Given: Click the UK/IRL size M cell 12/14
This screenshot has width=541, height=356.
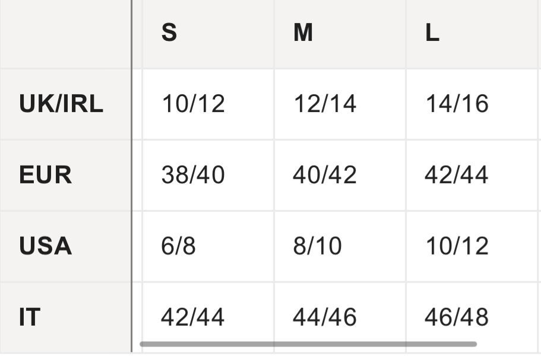Looking at the screenshot, I should pos(325,104).
